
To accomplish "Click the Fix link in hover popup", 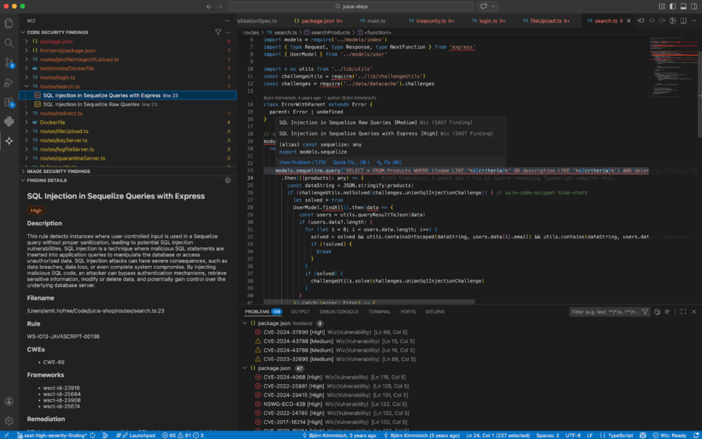I will [390, 162].
